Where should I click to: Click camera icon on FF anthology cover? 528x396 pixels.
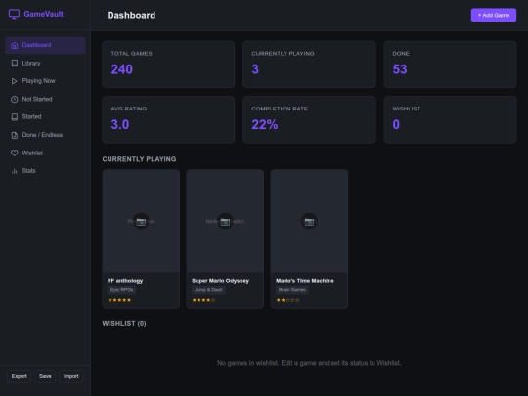click(x=141, y=221)
